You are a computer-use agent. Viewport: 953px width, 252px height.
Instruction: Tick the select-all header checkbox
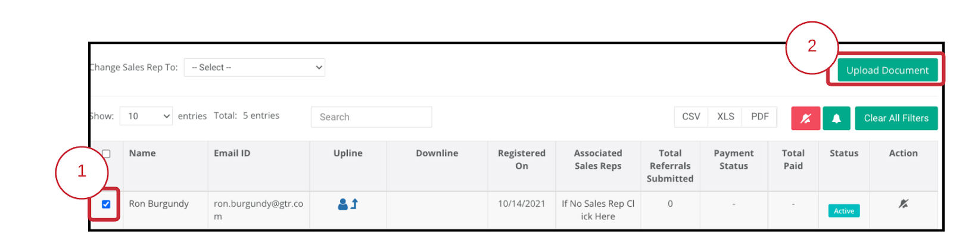[x=106, y=154]
